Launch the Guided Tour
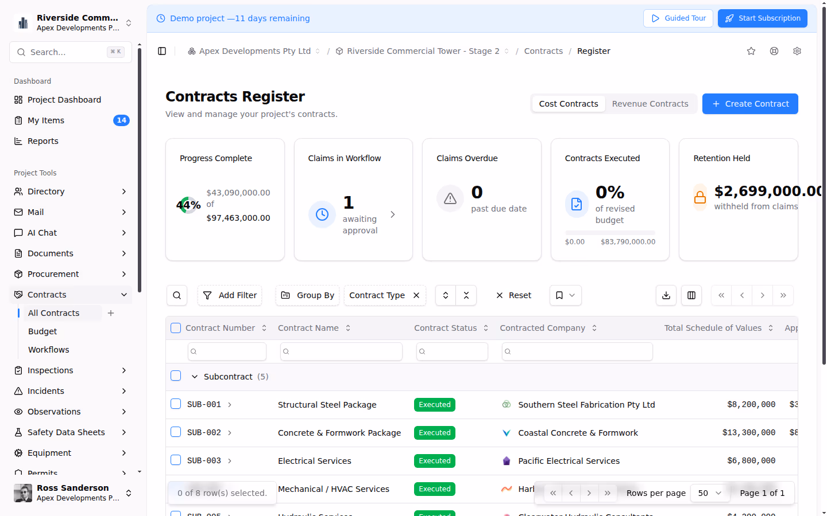 [678, 18]
